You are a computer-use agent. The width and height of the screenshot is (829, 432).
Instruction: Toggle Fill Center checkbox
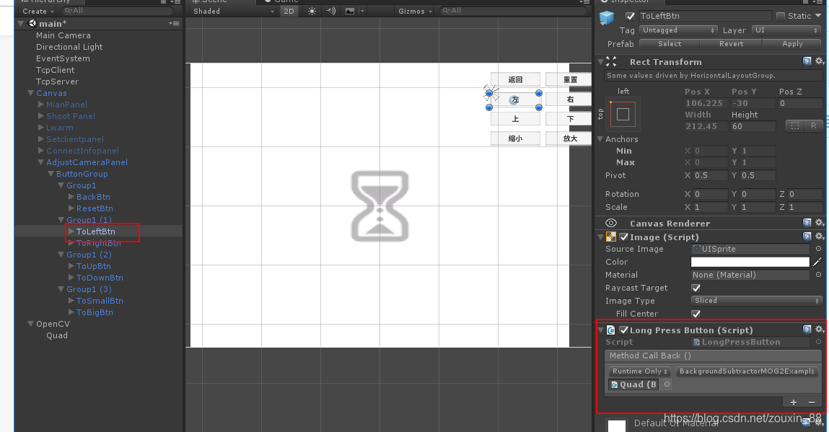coord(696,314)
